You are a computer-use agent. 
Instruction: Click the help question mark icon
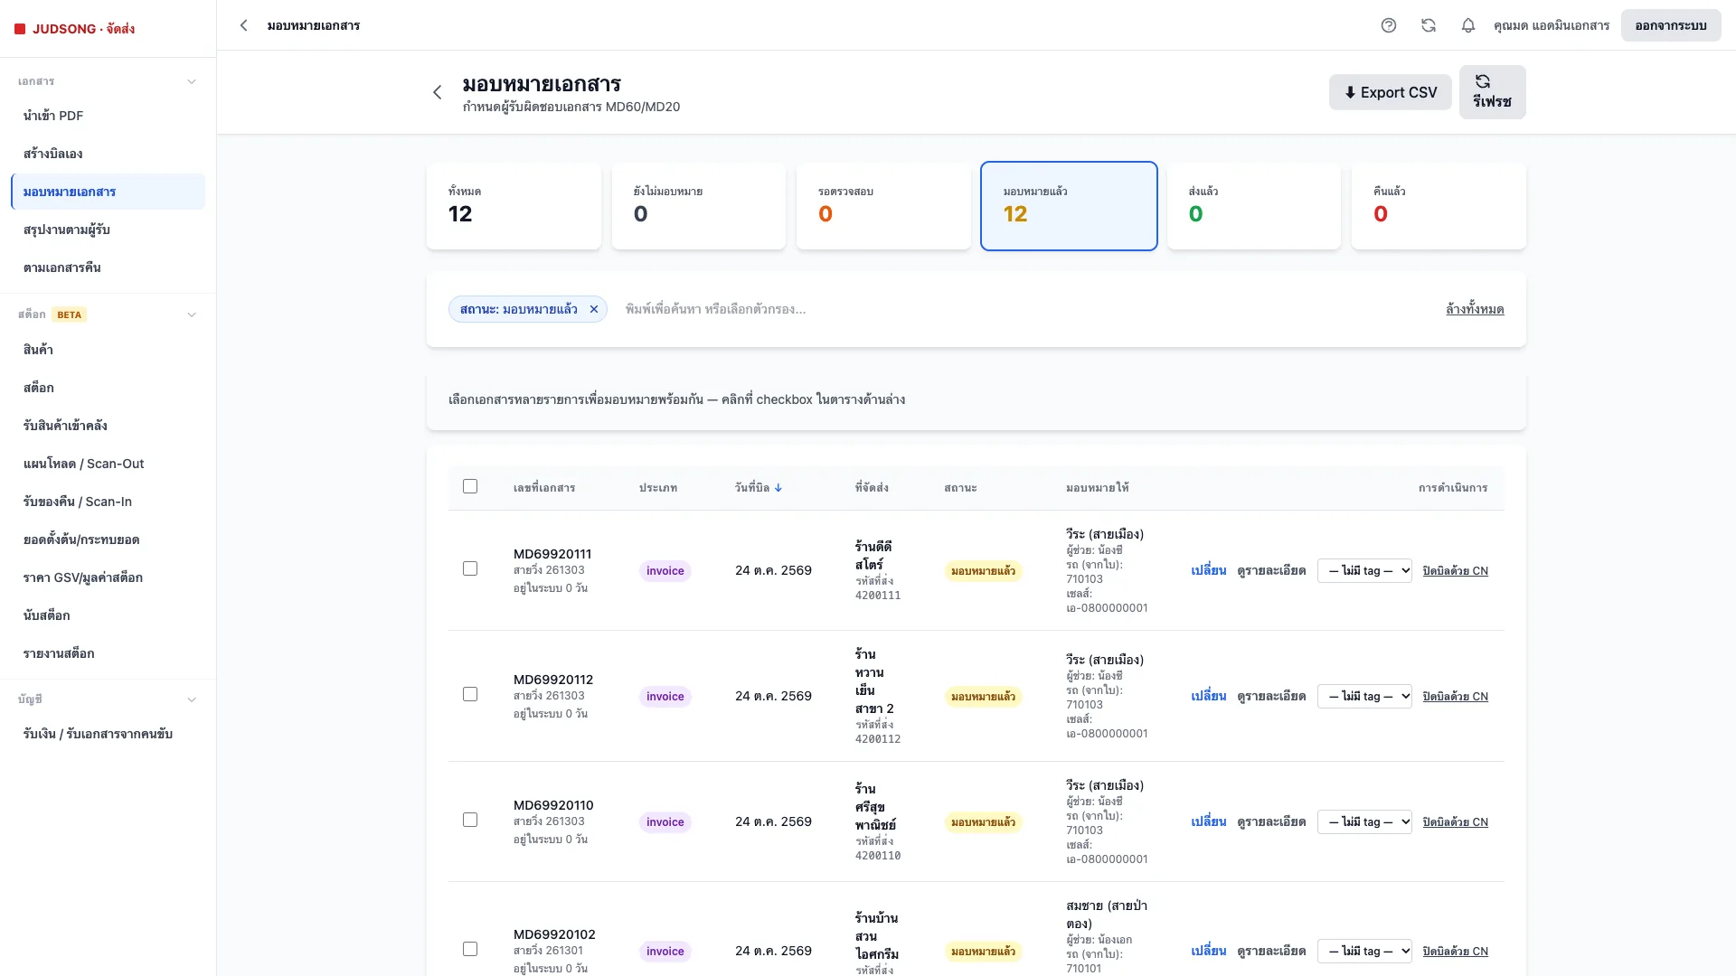click(1389, 25)
